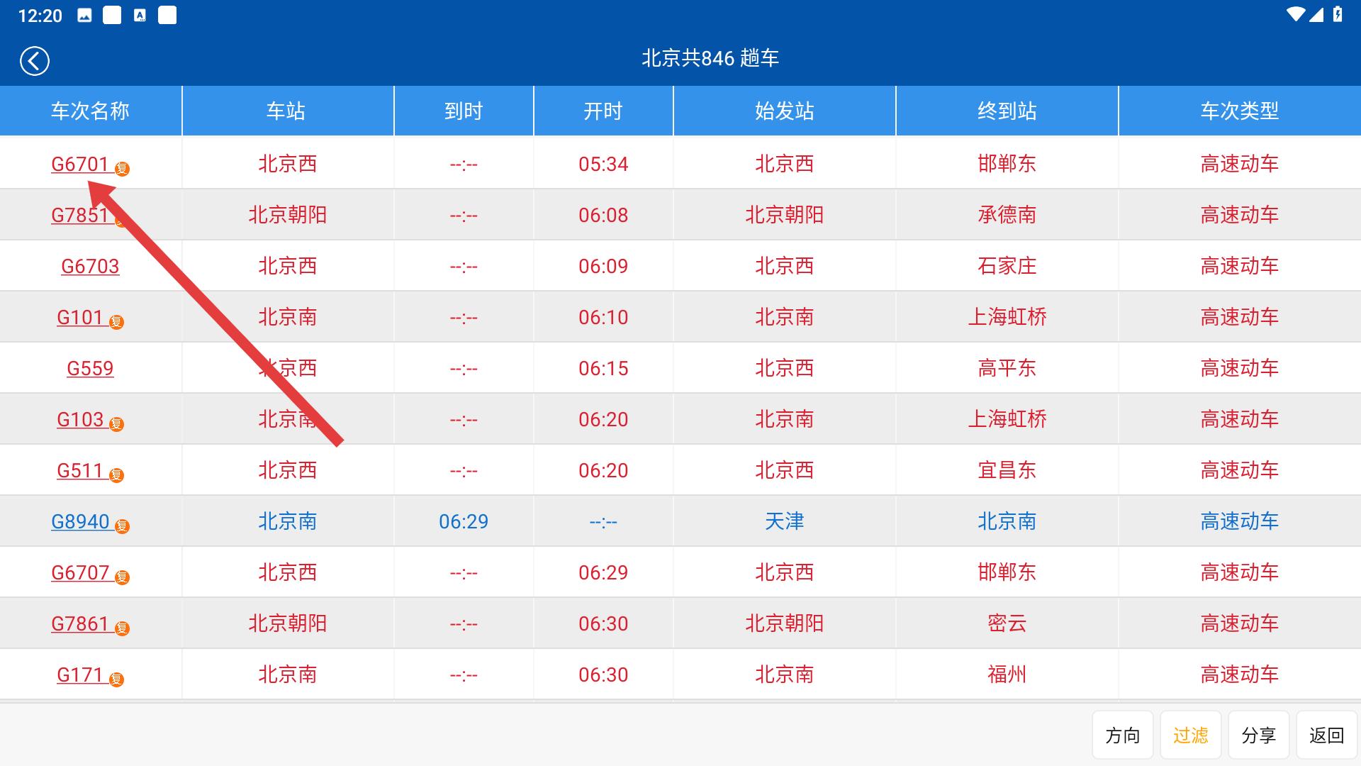This screenshot has height=766, width=1361.
Task: Open the image notification icon in the status bar
Action: pyautogui.click(x=84, y=16)
